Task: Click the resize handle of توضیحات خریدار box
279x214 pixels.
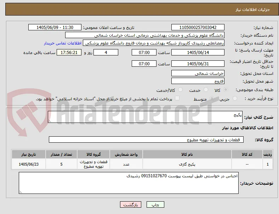Action: pyautogui.click(x=21, y=192)
